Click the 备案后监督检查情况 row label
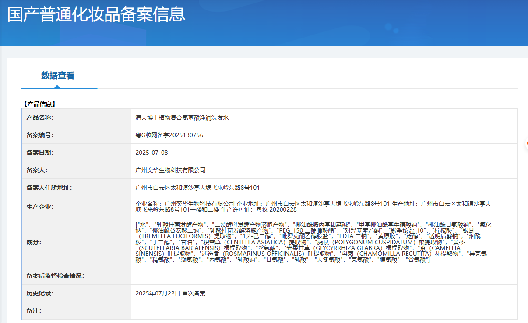528x323 pixels. [55, 276]
